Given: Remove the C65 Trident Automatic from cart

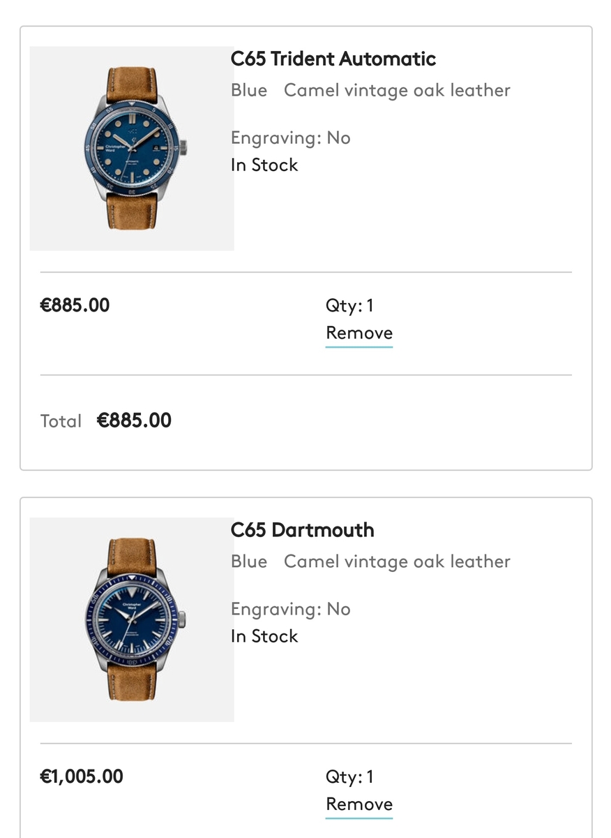Looking at the screenshot, I should click(359, 333).
